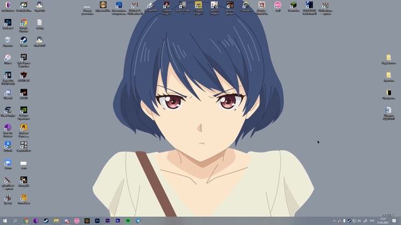The image size is (401, 225).
Task: Open the green taskbar app icon
Action: [128, 221]
